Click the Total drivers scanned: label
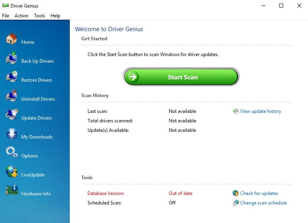 pos(110,121)
